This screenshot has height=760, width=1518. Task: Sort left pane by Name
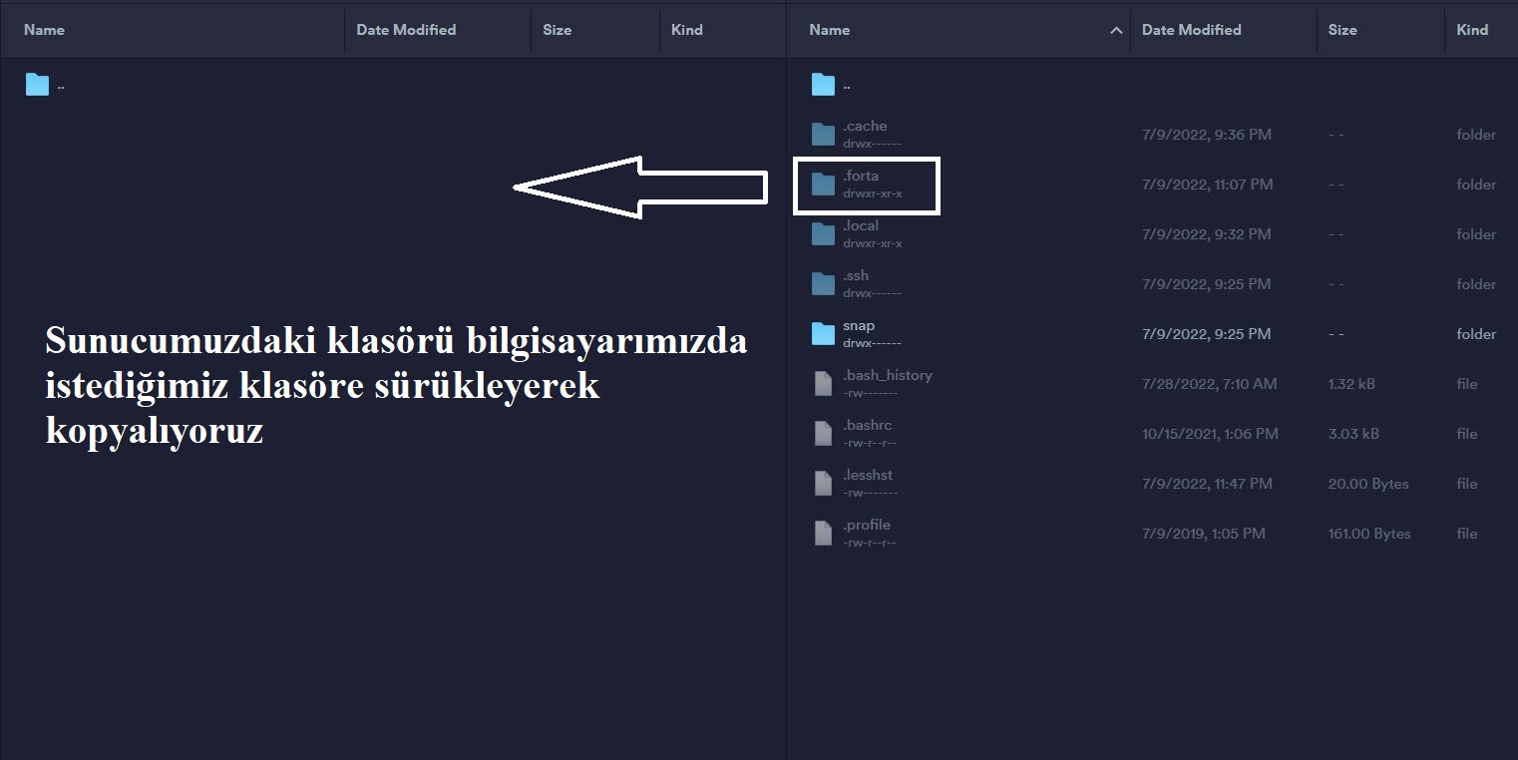[44, 30]
